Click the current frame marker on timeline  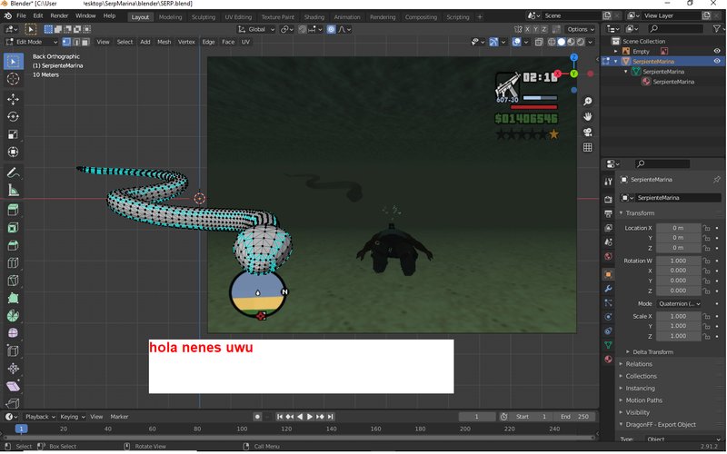[x=21, y=429]
